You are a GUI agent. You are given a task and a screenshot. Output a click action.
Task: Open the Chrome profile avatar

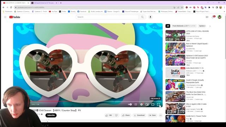click(x=220, y=7)
